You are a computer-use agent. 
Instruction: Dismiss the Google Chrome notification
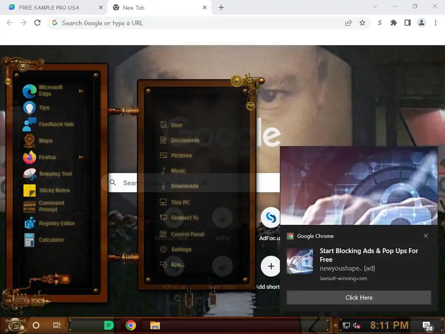click(426, 236)
